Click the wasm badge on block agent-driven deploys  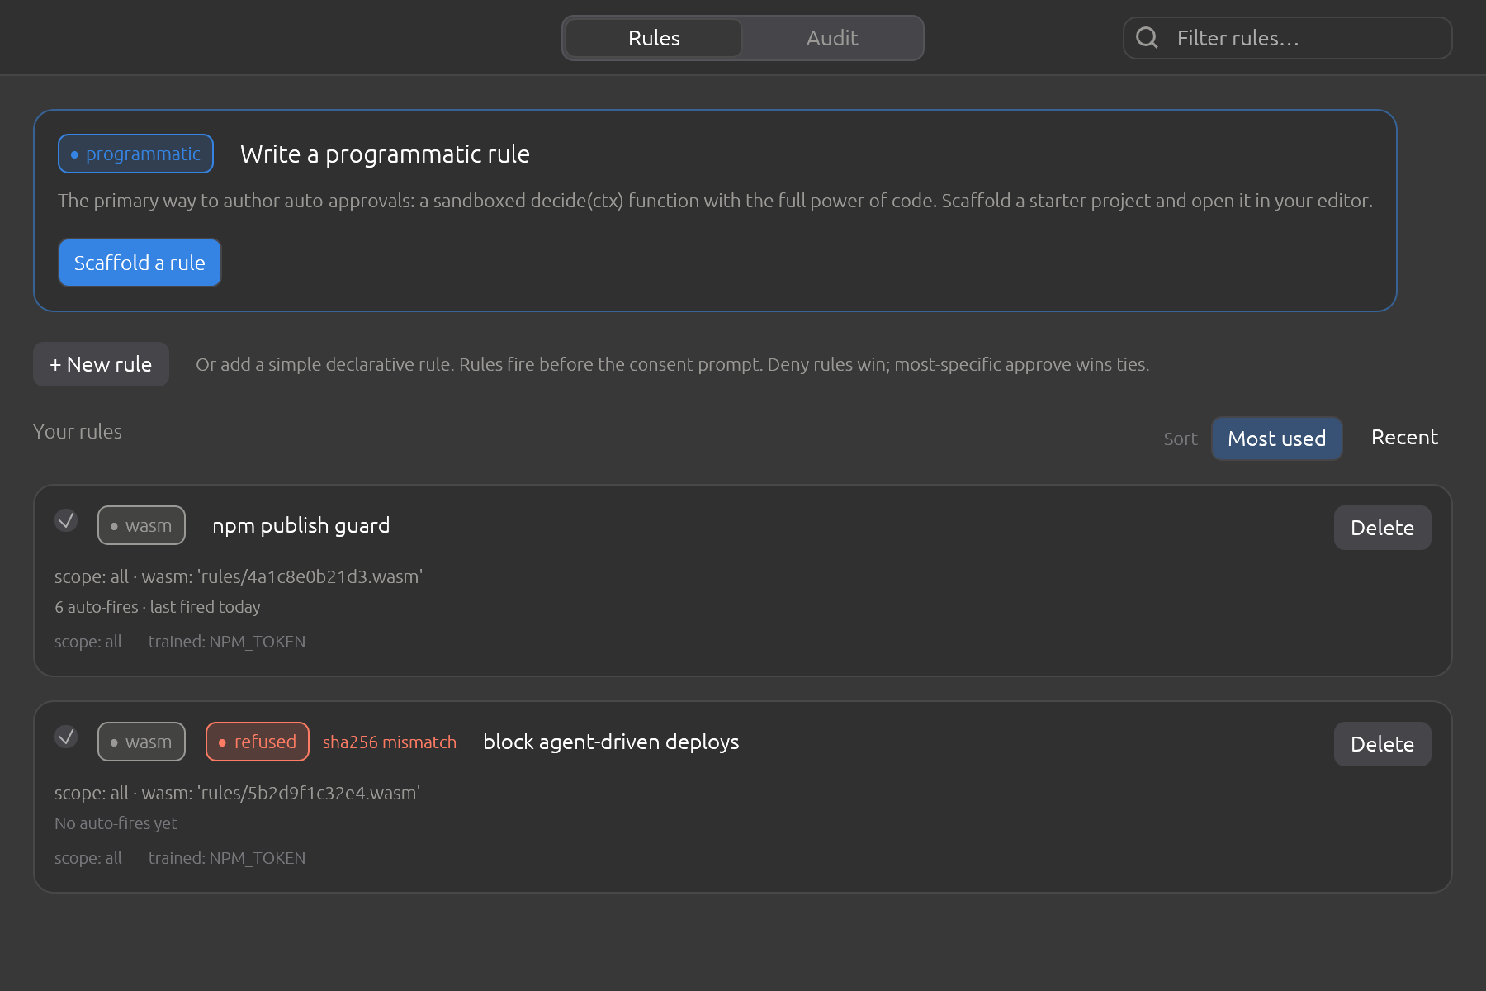click(x=141, y=742)
